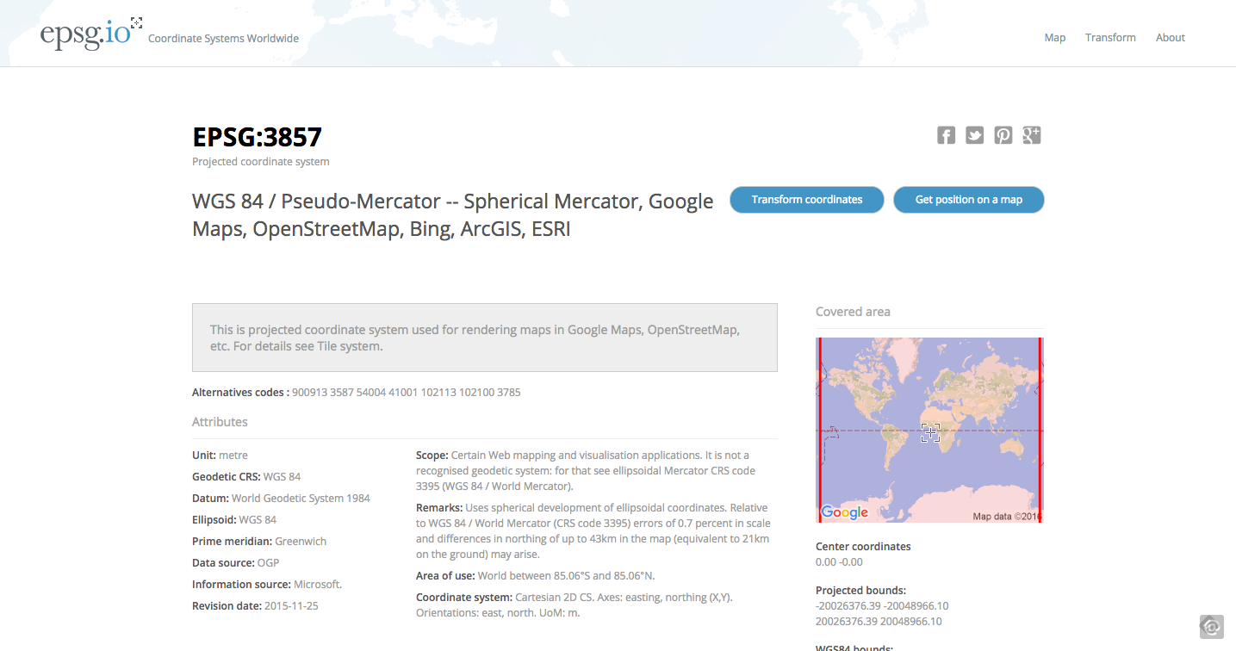The height and width of the screenshot is (651, 1236).
Task: Click the Covered area heading
Action: (x=853, y=312)
